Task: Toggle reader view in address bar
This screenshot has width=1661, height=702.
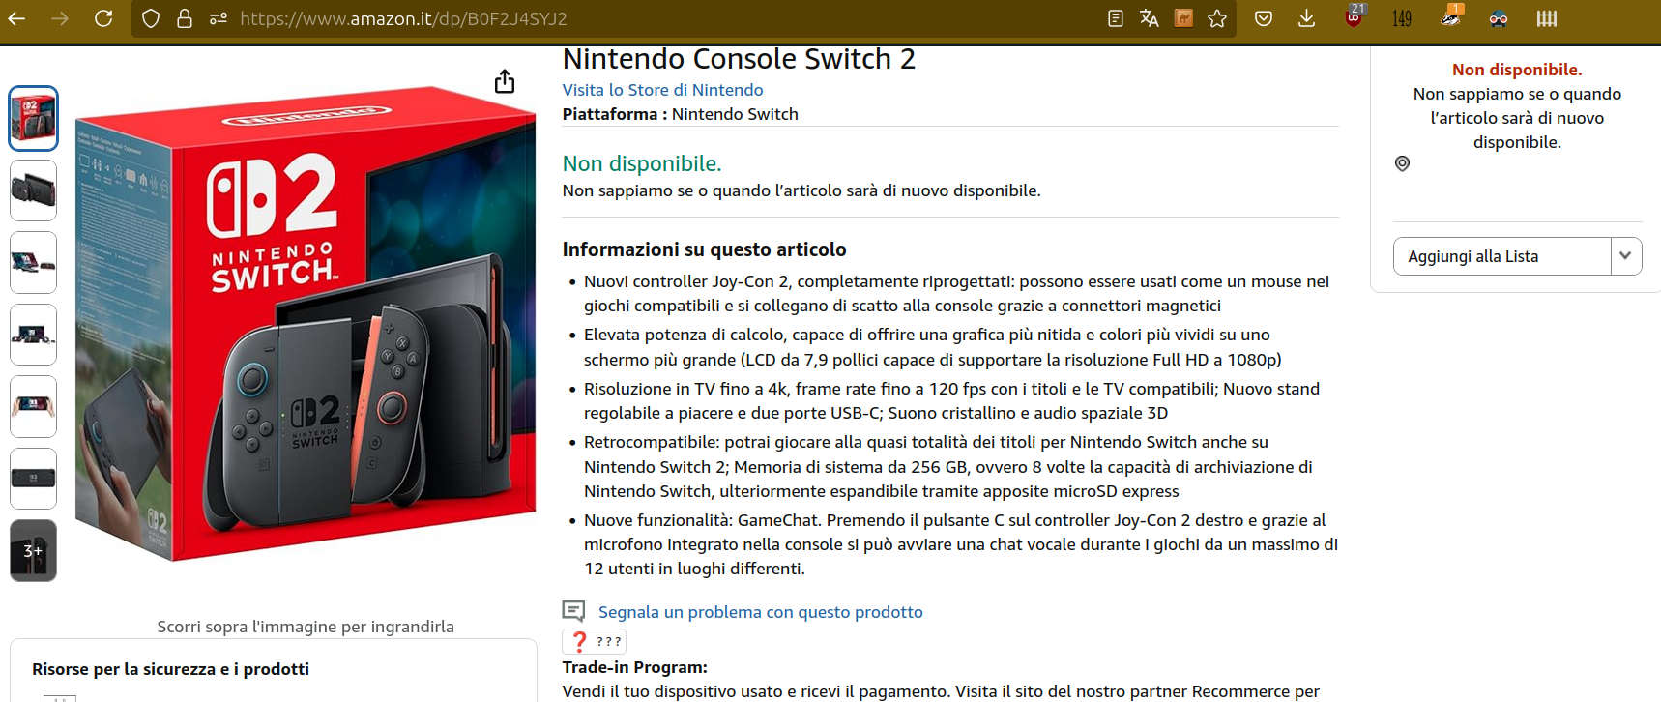Action: coord(1115,18)
